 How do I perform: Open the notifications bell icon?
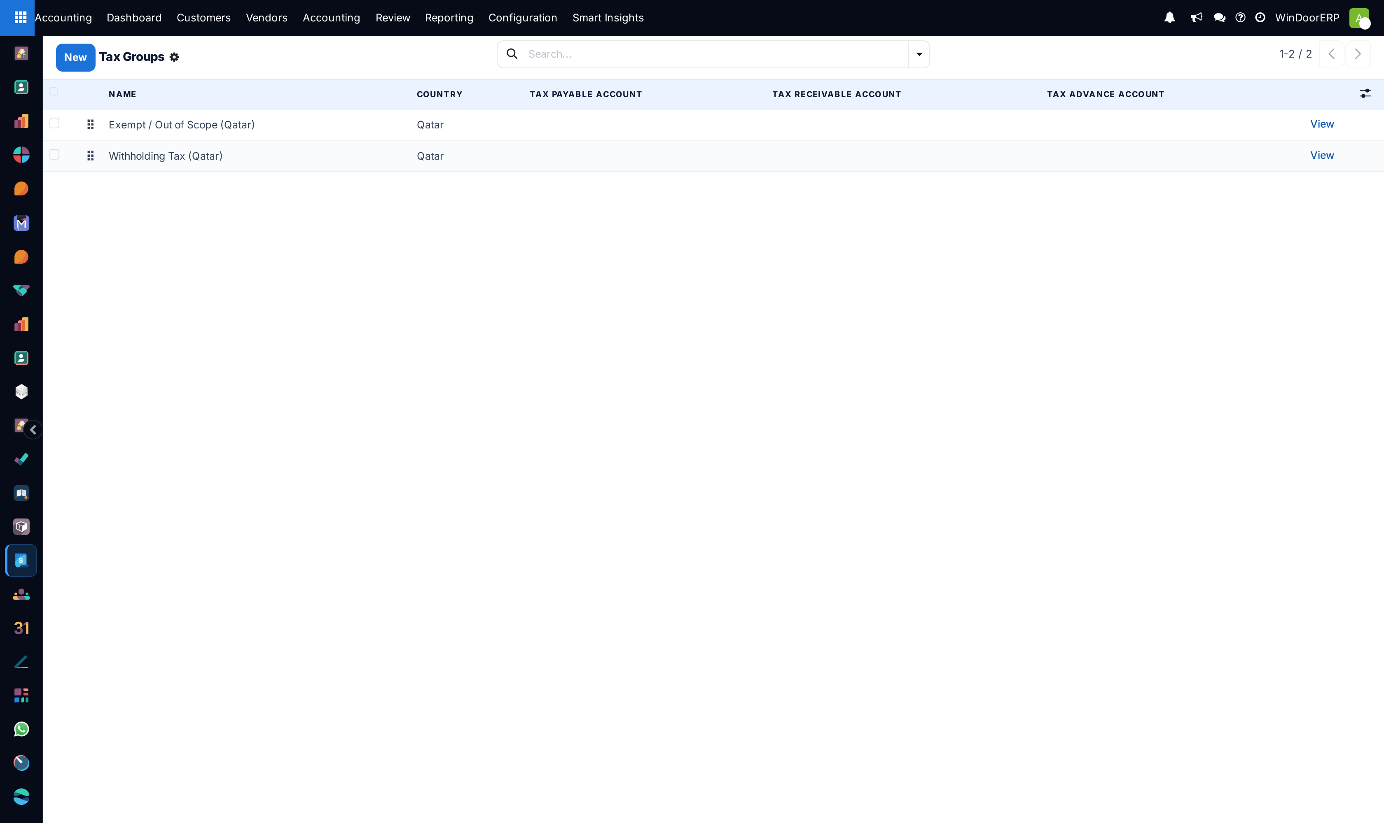pyautogui.click(x=1170, y=18)
